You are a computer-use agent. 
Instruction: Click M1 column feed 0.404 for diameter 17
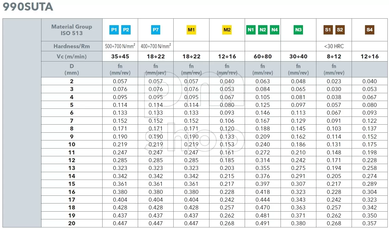[191, 200]
